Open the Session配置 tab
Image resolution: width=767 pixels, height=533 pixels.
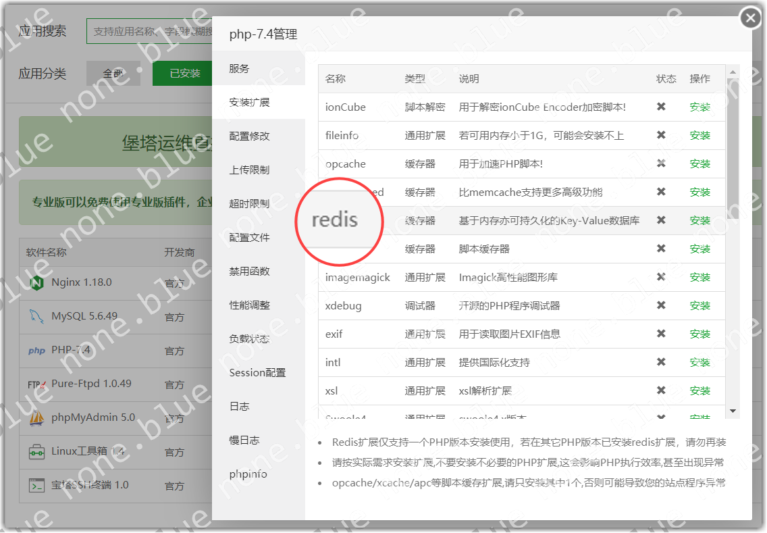point(257,373)
